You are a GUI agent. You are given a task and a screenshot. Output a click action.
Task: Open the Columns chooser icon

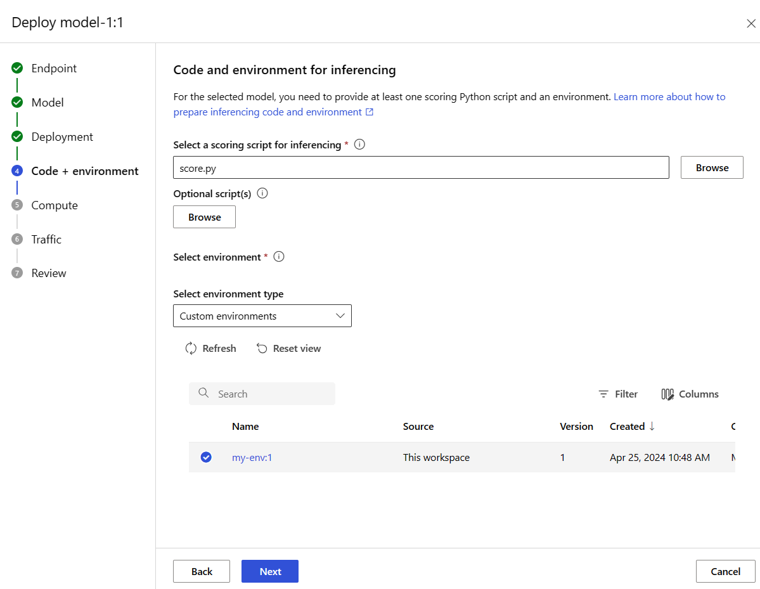(x=667, y=394)
